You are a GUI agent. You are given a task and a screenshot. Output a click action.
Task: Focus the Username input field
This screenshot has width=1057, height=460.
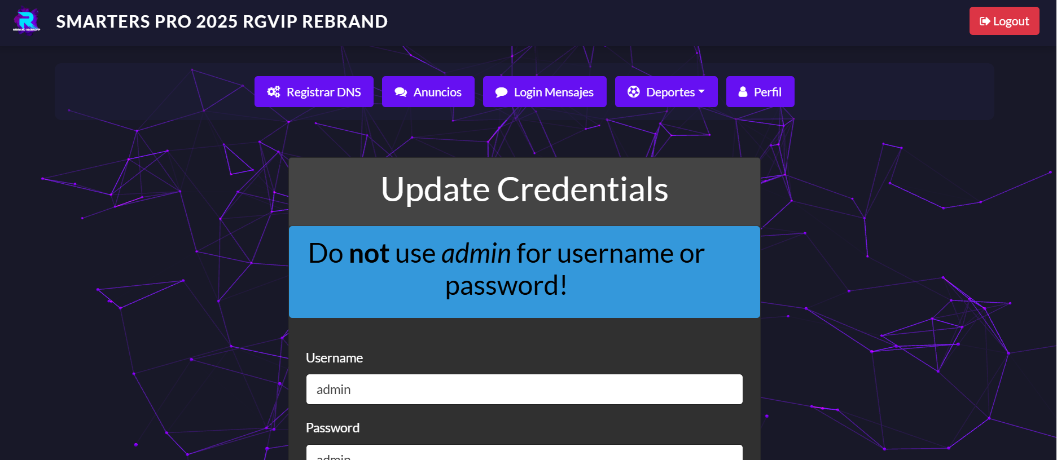coord(524,390)
